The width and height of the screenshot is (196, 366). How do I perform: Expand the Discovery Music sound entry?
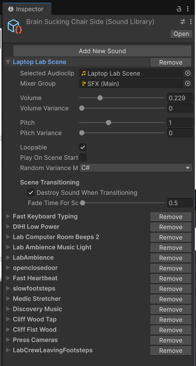[x=8, y=309]
